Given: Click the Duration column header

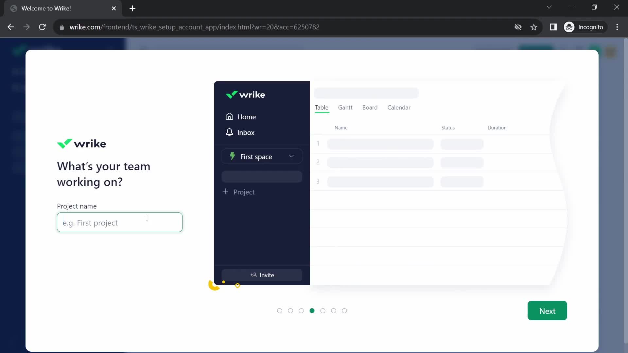Looking at the screenshot, I should pos(497,128).
